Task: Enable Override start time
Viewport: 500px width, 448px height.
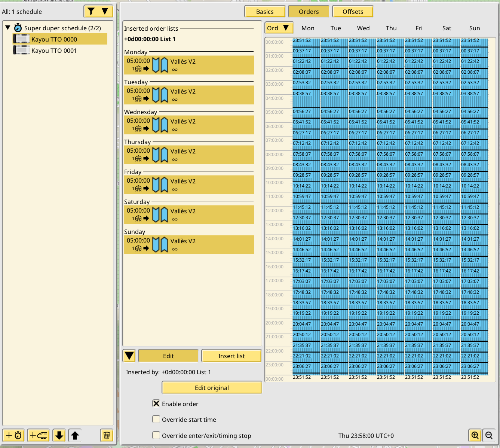Action: [156, 419]
